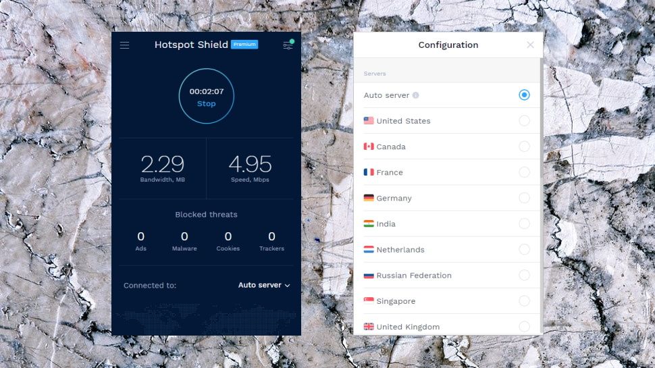Screen dimensions: 655x368
Task: Click the Bandwidth 2.29 value
Action: coord(163,164)
